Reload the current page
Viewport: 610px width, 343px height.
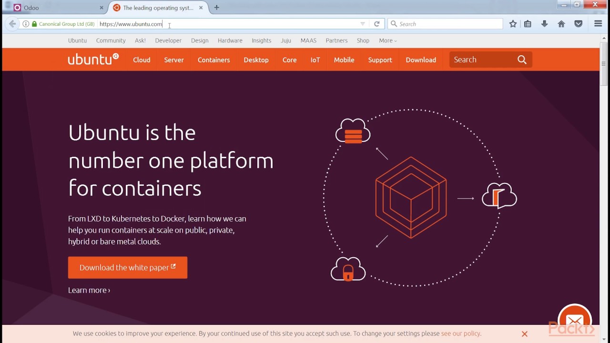[x=376, y=24]
